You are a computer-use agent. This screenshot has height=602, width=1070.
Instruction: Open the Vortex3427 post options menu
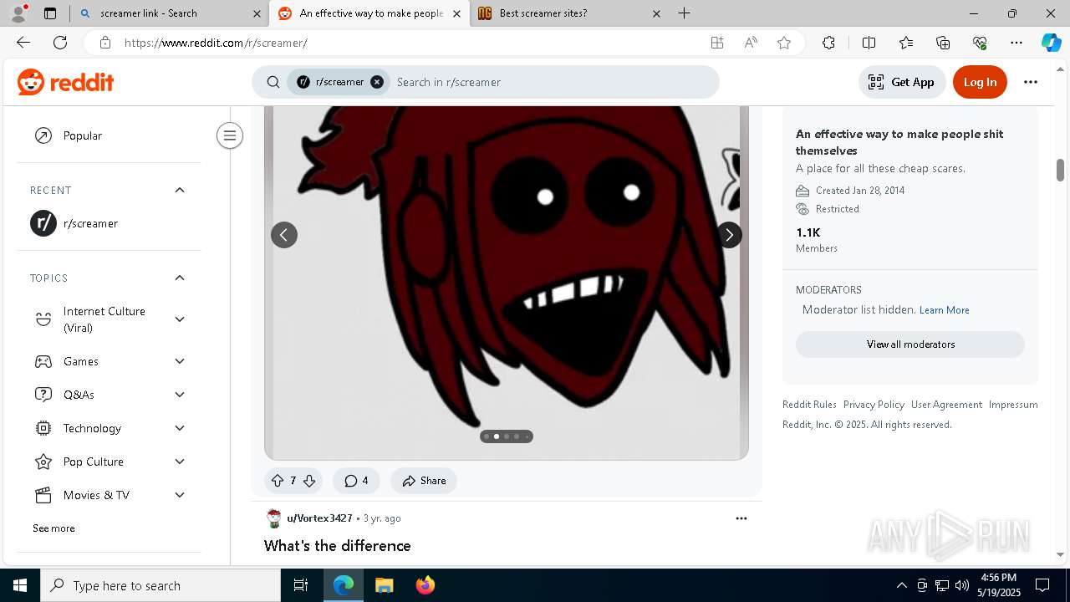(741, 518)
